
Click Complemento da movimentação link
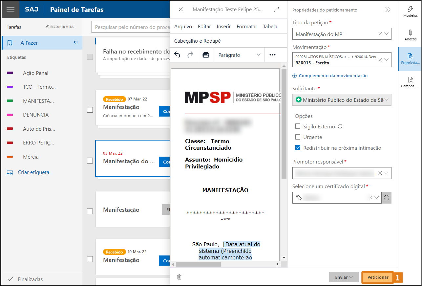click(x=333, y=76)
